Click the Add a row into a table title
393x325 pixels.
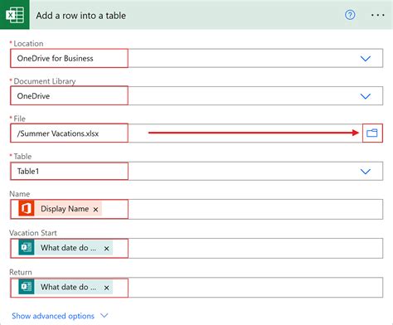80,16
